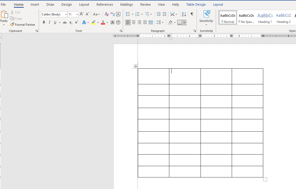Click the Grow Font size icon

(82, 14)
